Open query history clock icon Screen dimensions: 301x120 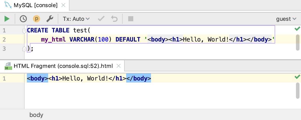coord(23,19)
